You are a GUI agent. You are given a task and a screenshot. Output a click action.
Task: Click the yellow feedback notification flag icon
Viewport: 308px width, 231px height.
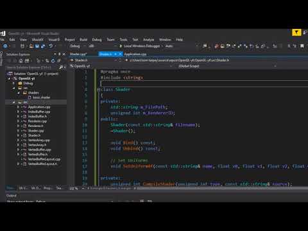point(296,33)
